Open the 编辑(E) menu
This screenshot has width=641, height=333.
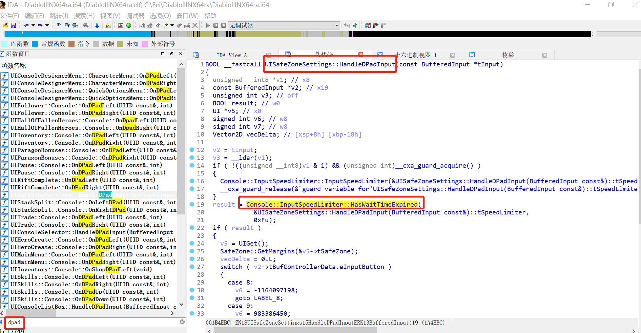point(34,16)
